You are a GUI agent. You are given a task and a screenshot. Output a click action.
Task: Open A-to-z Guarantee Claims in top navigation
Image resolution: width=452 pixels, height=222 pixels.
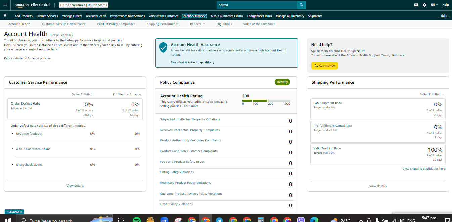tap(227, 16)
